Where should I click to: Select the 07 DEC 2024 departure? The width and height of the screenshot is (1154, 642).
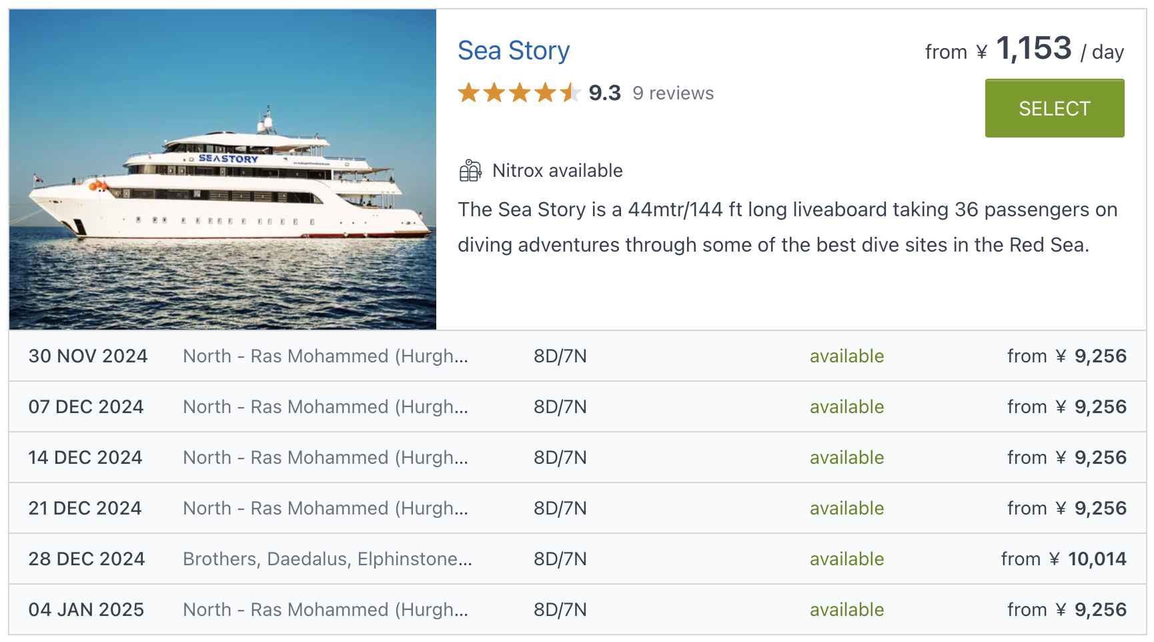[x=86, y=407]
